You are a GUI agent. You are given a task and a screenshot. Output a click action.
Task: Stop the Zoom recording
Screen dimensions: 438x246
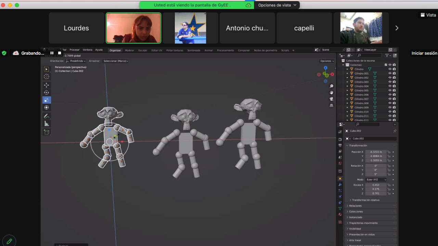coord(60,53)
